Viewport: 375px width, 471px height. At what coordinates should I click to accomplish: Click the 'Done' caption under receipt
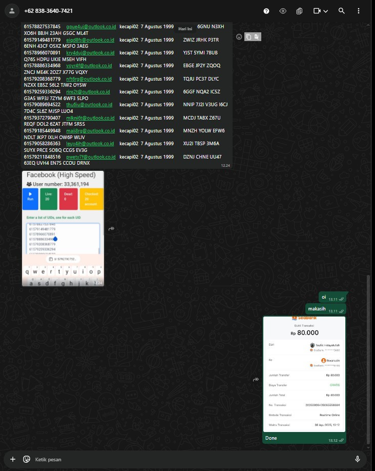pos(271,438)
